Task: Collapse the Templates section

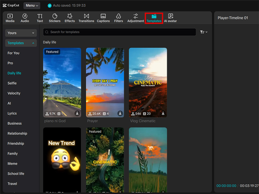Action: point(21,43)
